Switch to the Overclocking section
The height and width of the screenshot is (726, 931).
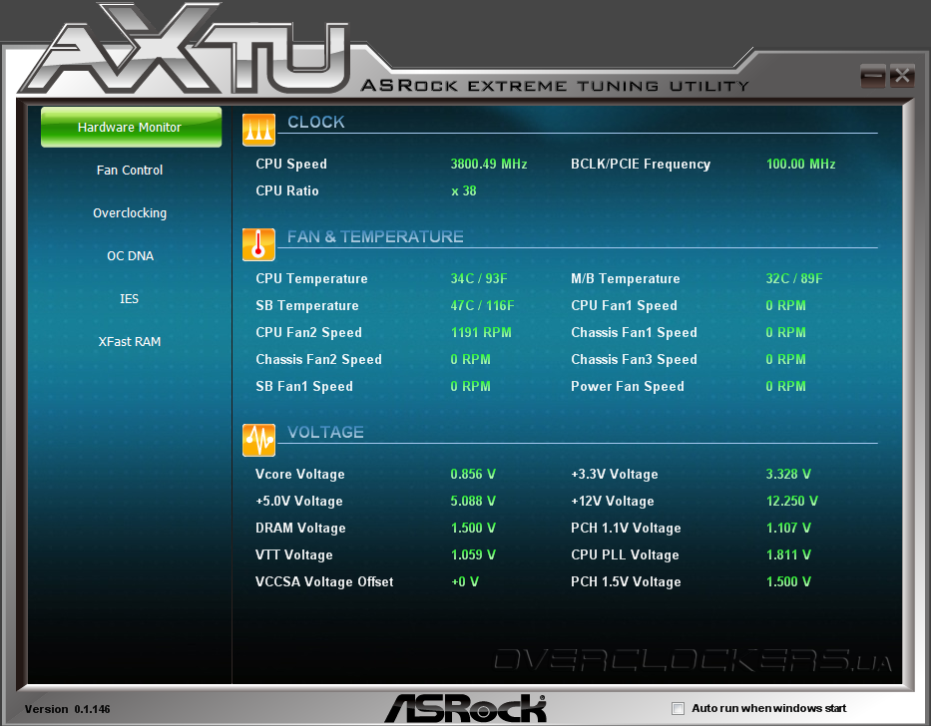[130, 213]
